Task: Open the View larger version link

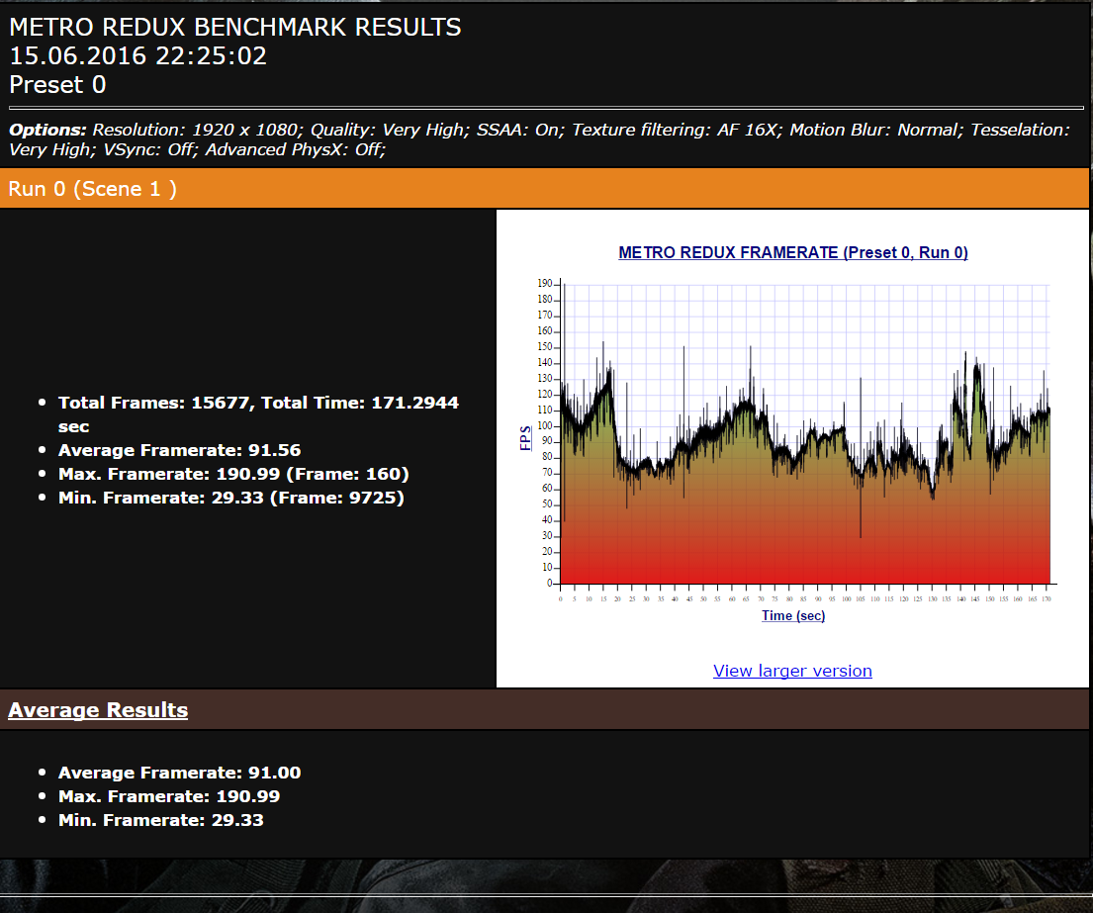Action: 792,671
